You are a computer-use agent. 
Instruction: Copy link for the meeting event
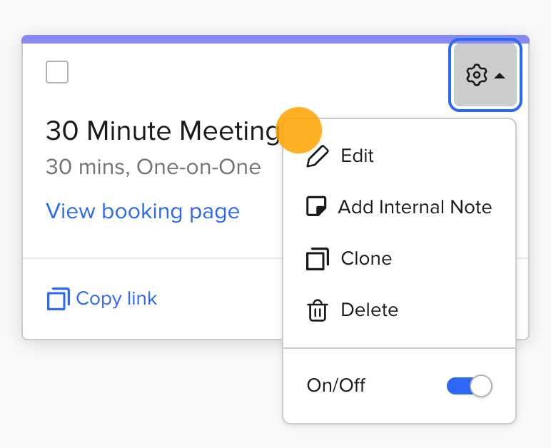coord(102,299)
